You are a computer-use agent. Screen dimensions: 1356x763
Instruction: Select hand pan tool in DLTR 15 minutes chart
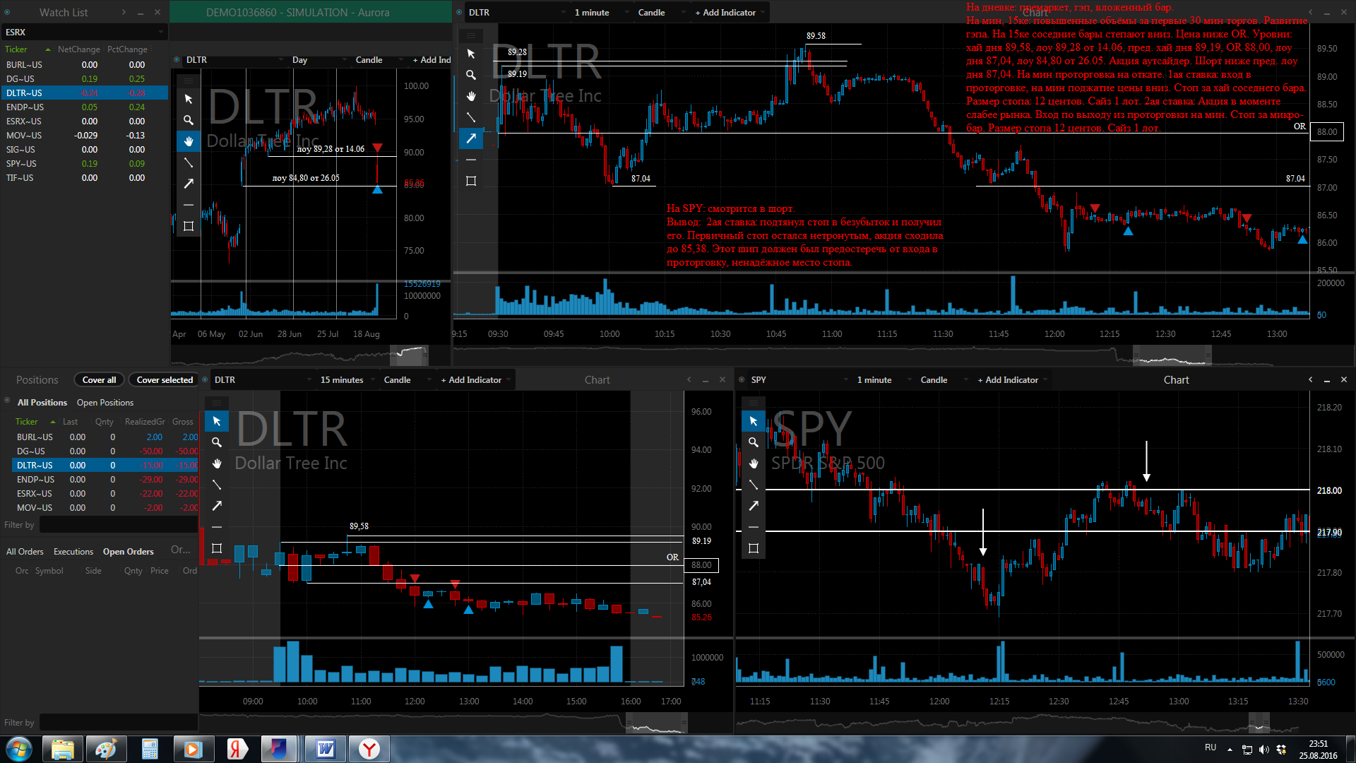[217, 463]
